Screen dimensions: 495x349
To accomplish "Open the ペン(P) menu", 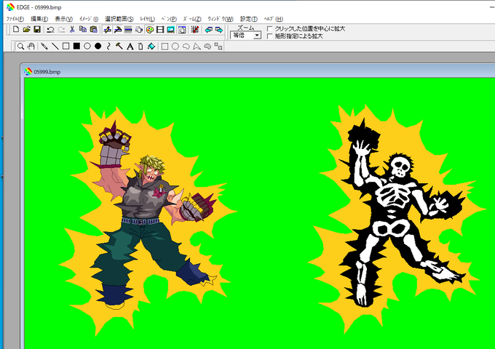I will tap(169, 19).
